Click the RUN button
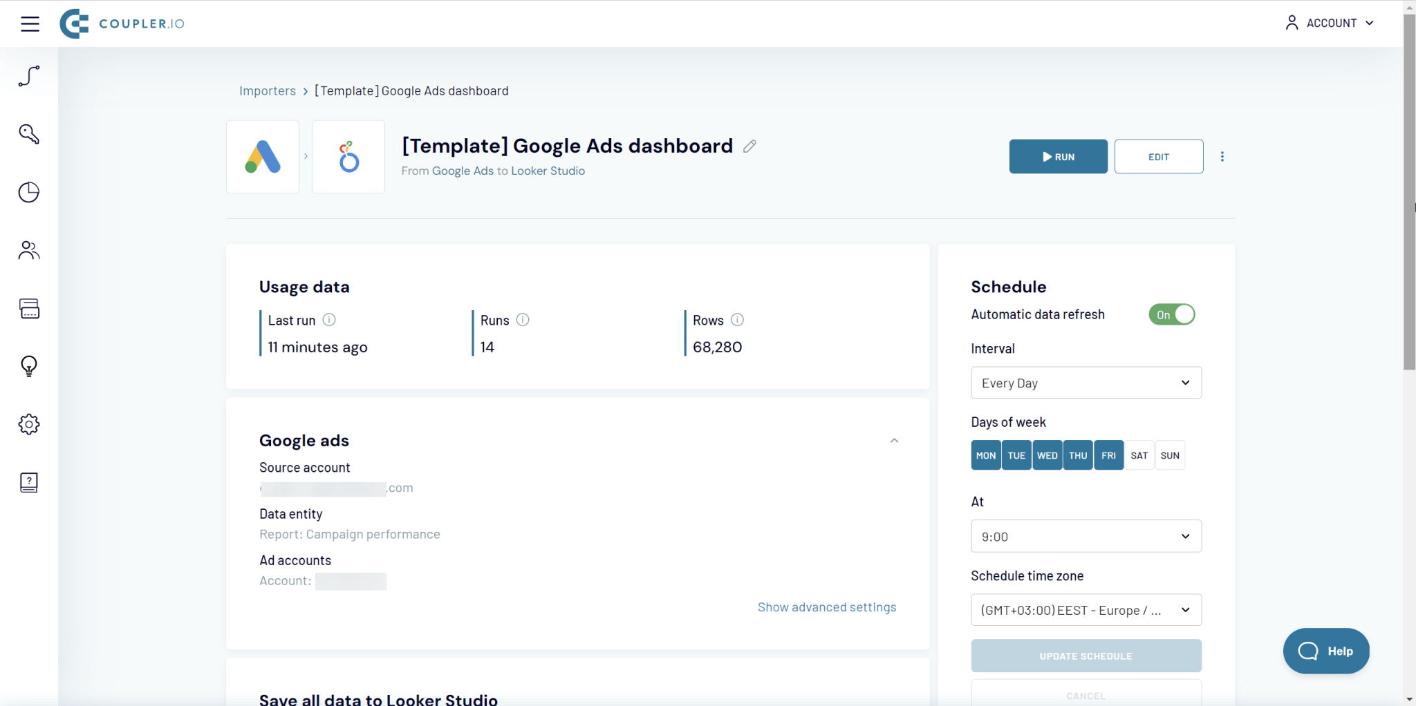Viewport: 1416px width, 706px height. tap(1058, 156)
